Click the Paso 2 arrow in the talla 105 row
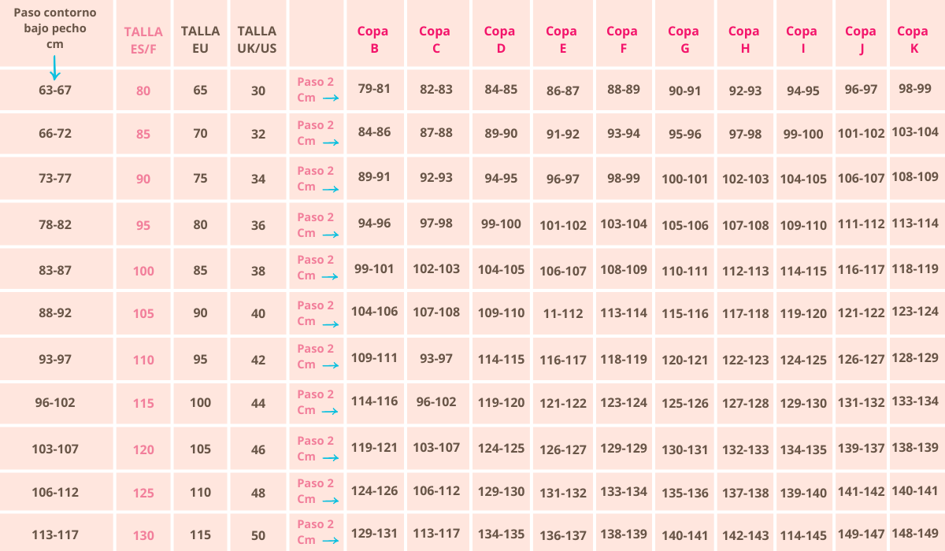Viewport: 945px width, 551px height. point(330,323)
